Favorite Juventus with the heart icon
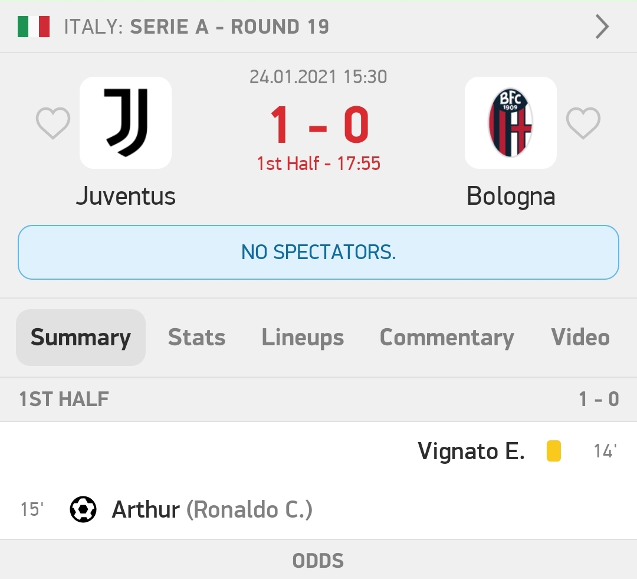The image size is (637, 579). [53, 123]
